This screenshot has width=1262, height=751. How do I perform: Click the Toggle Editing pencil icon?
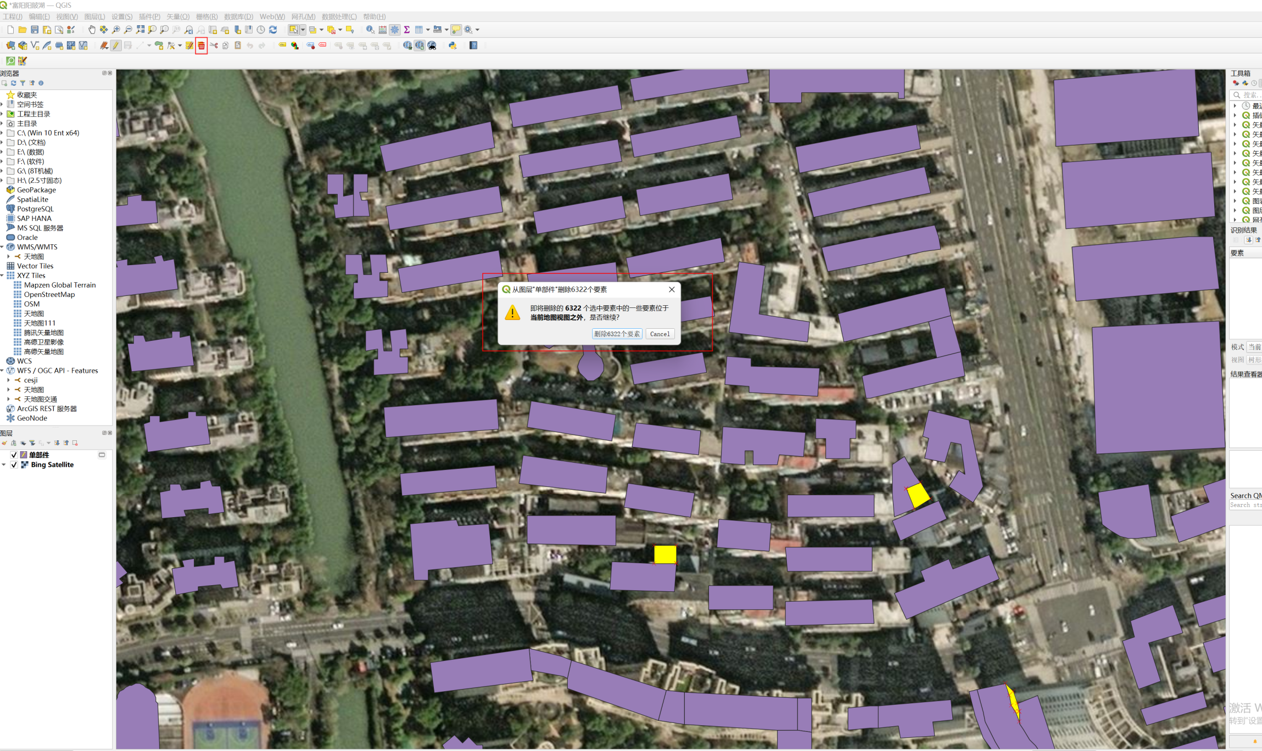coord(116,46)
